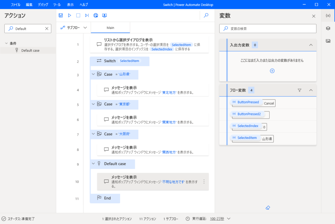Stop the flow with the square icon
335x224 pixels.
pos(78,15)
